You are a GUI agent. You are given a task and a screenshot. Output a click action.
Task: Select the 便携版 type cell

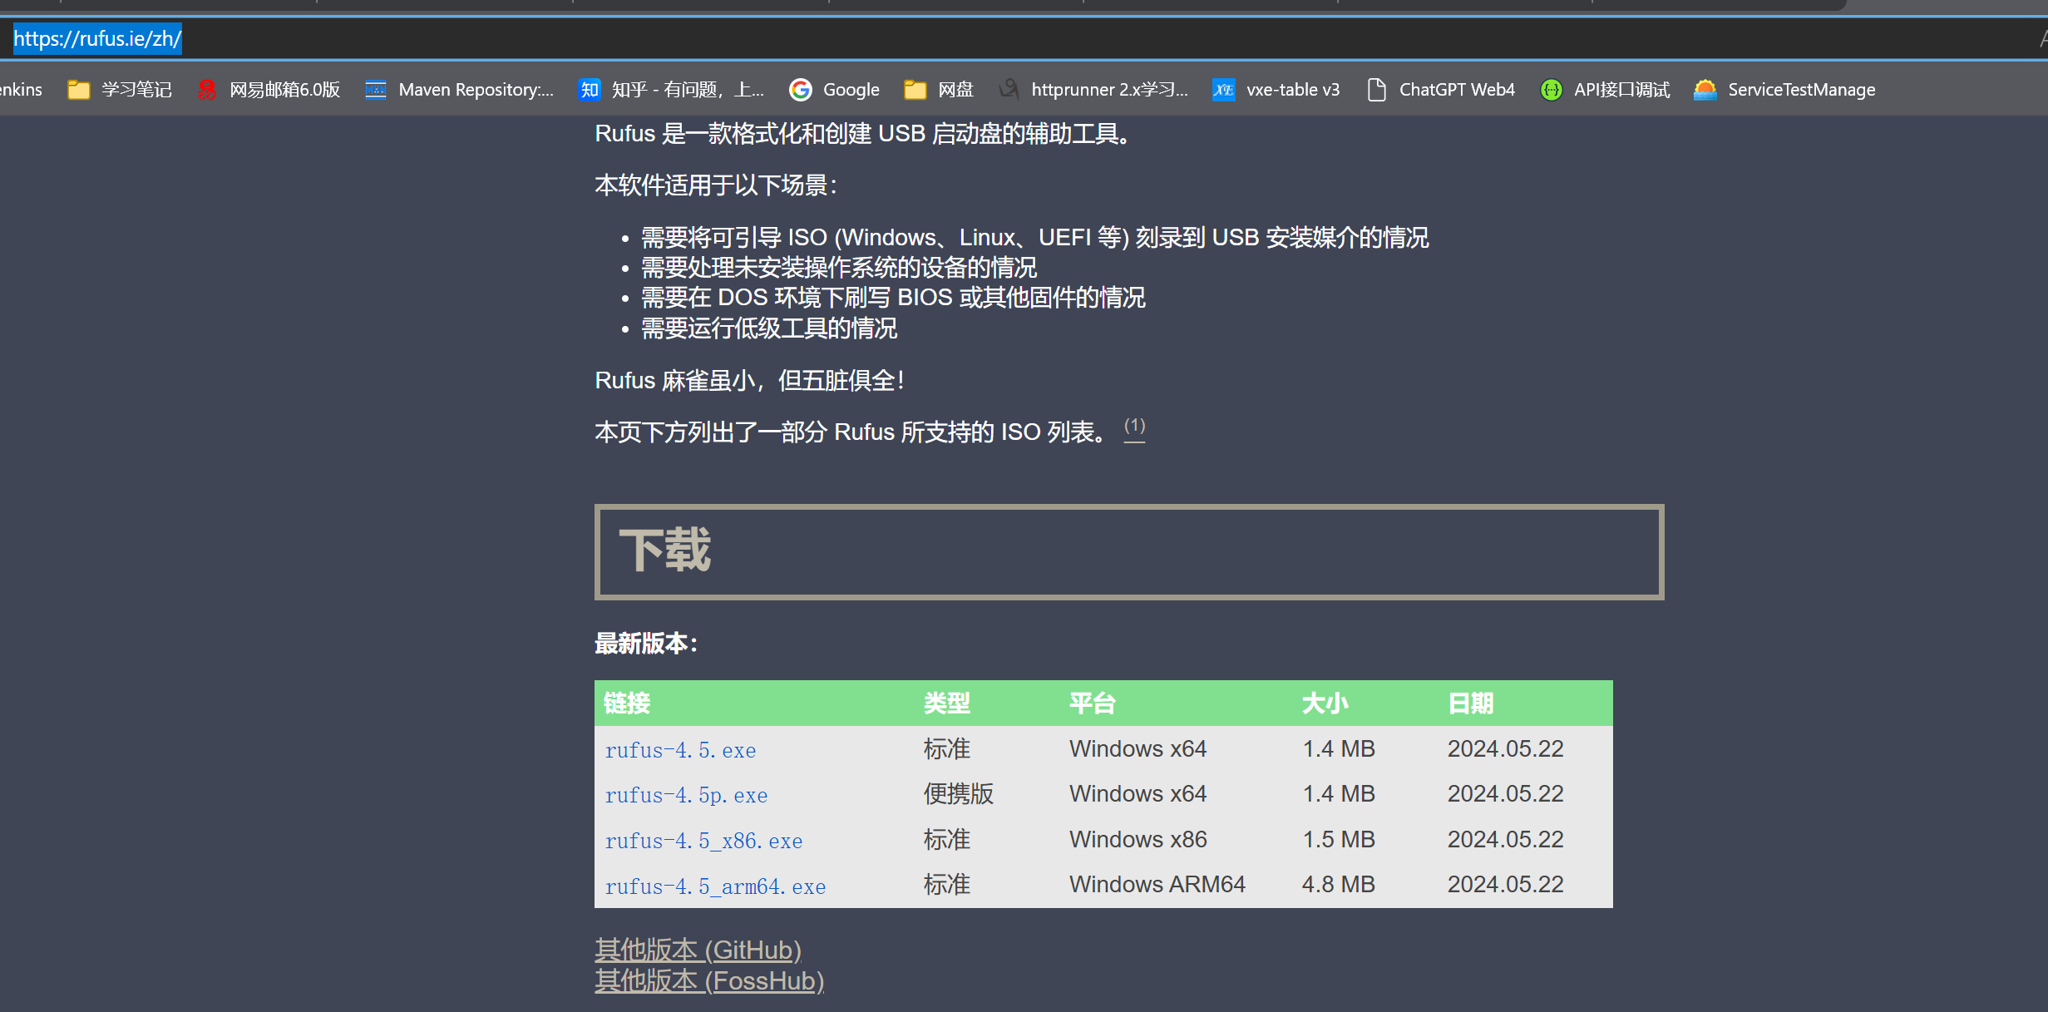(x=959, y=794)
